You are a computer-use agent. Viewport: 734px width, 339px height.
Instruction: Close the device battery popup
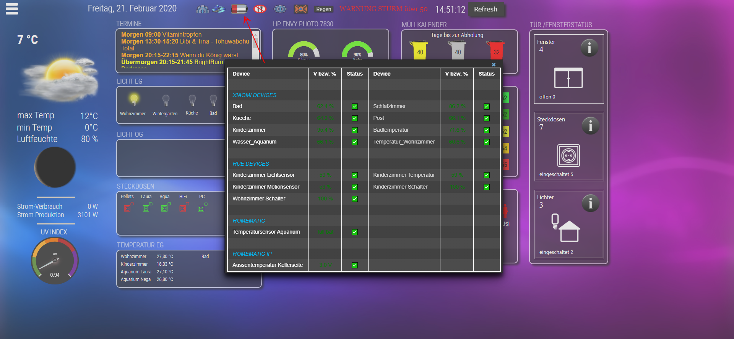[494, 65]
